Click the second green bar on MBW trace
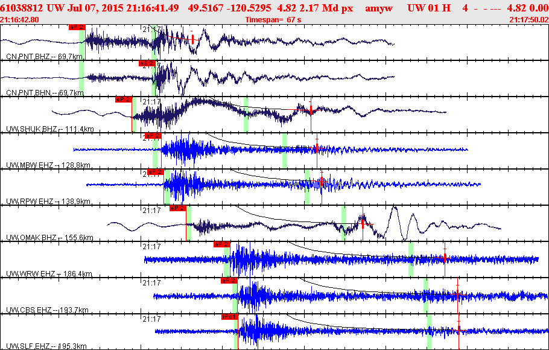Viewport: 549px width, 350px height. click(285, 151)
